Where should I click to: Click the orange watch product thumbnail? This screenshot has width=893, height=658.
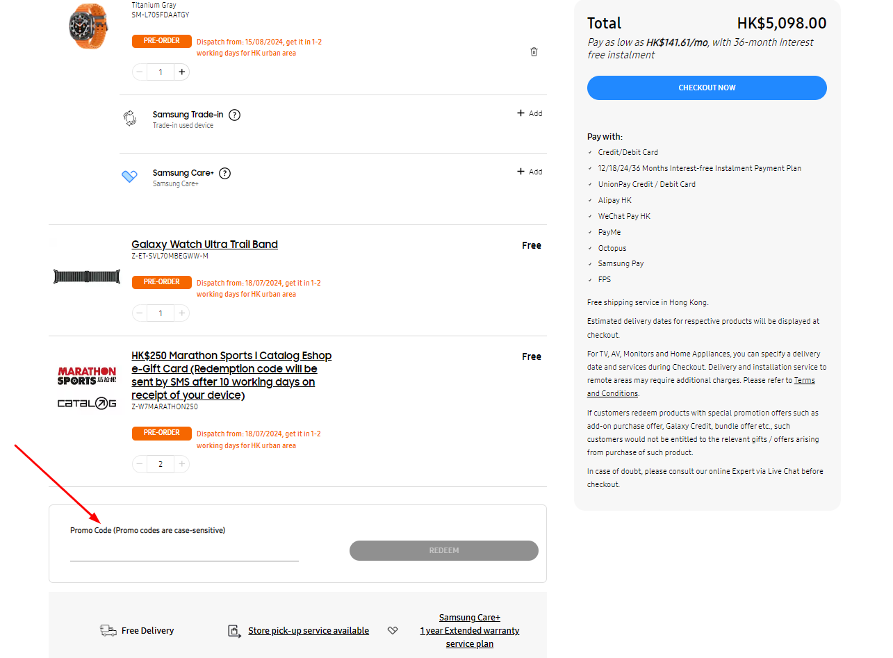88,26
